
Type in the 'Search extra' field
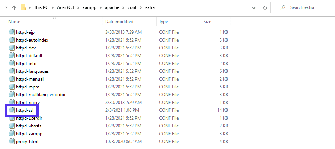309,7
